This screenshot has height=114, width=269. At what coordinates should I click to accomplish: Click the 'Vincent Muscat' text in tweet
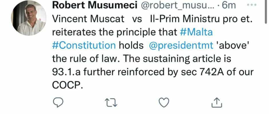[x=88, y=19]
